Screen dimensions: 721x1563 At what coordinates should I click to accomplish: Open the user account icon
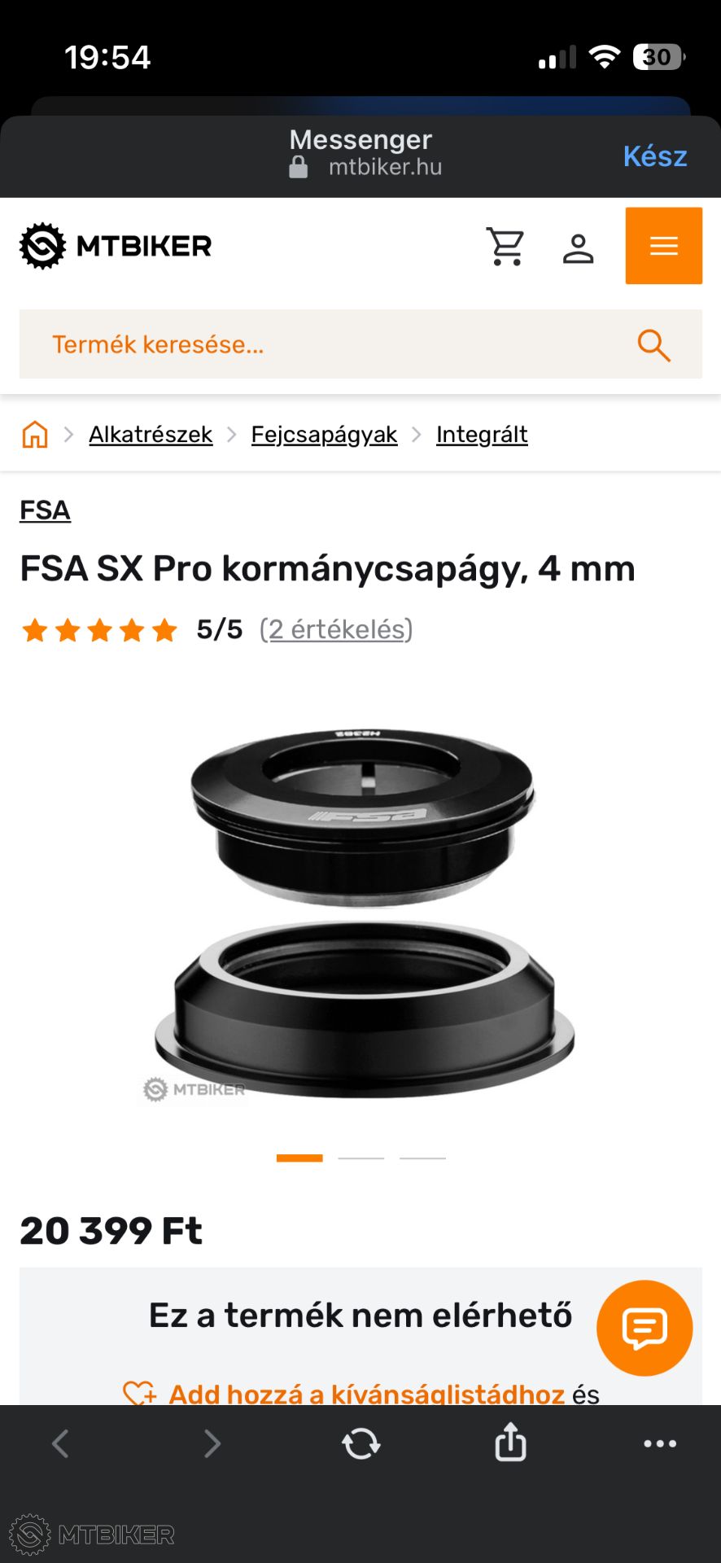coord(579,248)
